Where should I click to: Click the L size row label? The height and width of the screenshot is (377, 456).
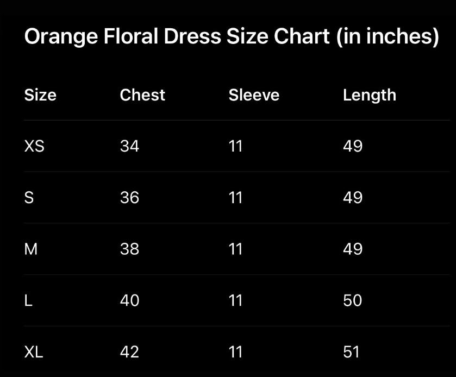tap(29, 300)
